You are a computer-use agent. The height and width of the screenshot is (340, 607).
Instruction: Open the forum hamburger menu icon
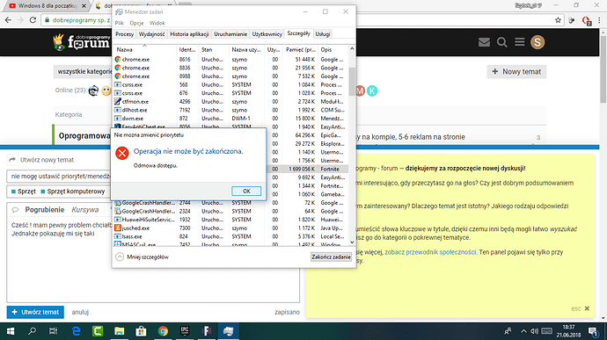520,42
